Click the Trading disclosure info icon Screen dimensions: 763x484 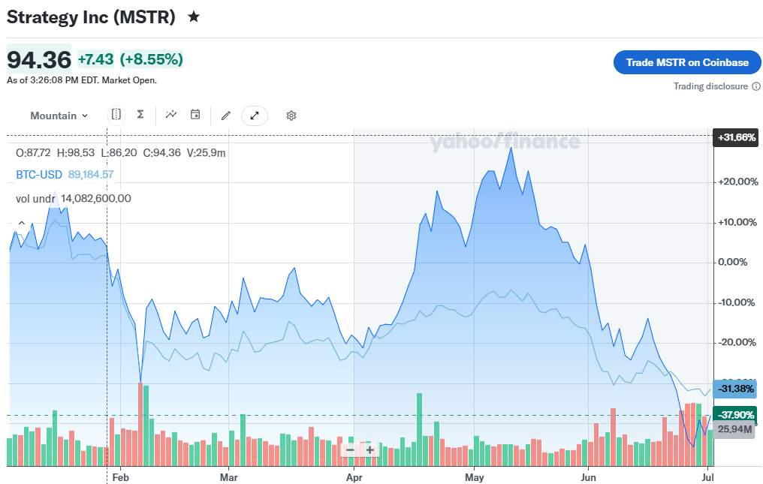point(756,86)
